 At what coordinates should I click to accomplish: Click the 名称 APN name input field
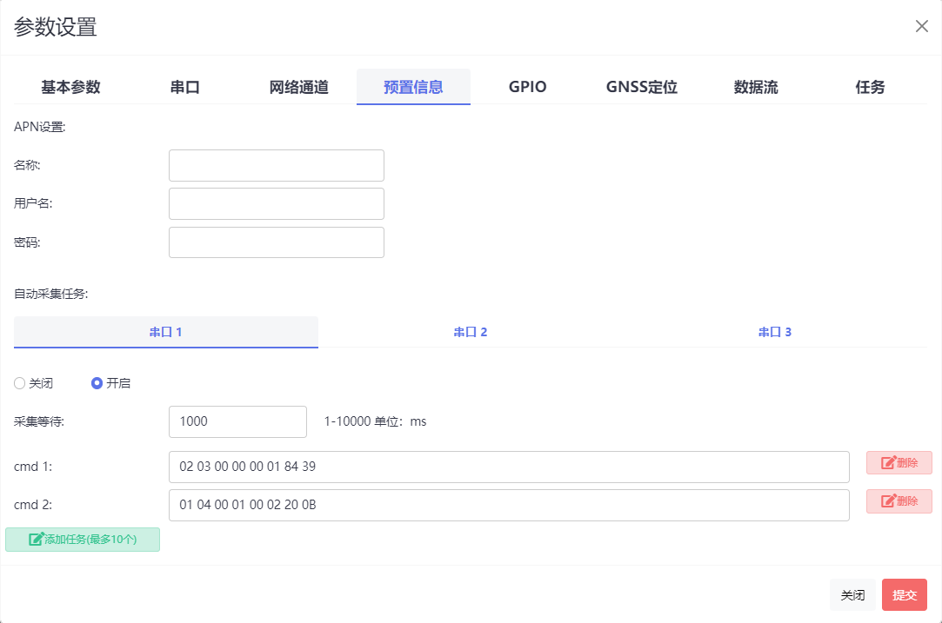pos(276,165)
